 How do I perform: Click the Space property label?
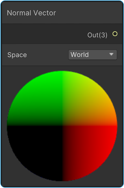coord(17,55)
